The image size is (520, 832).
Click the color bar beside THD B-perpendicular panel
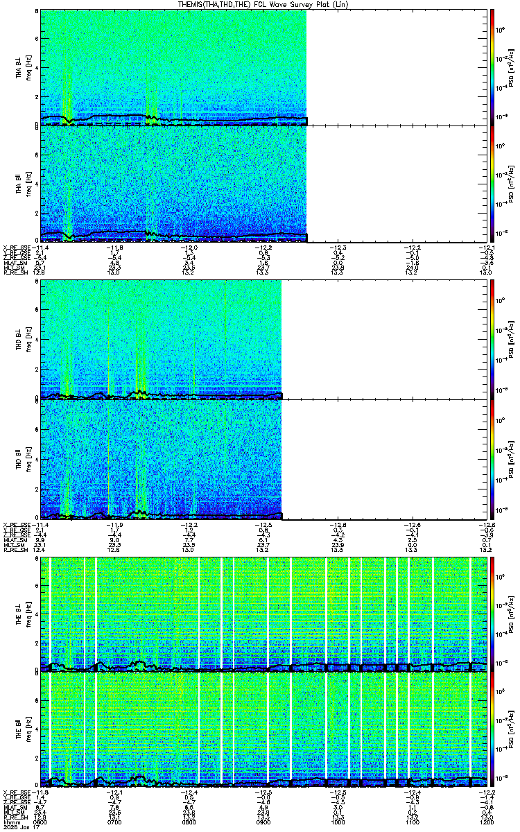pyautogui.click(x=492, y=340)
